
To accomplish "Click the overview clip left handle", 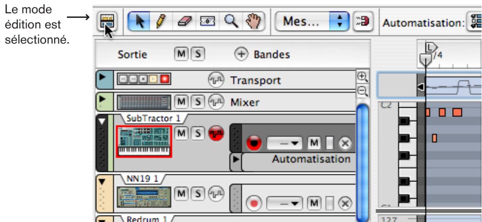I will click(421, 87).
